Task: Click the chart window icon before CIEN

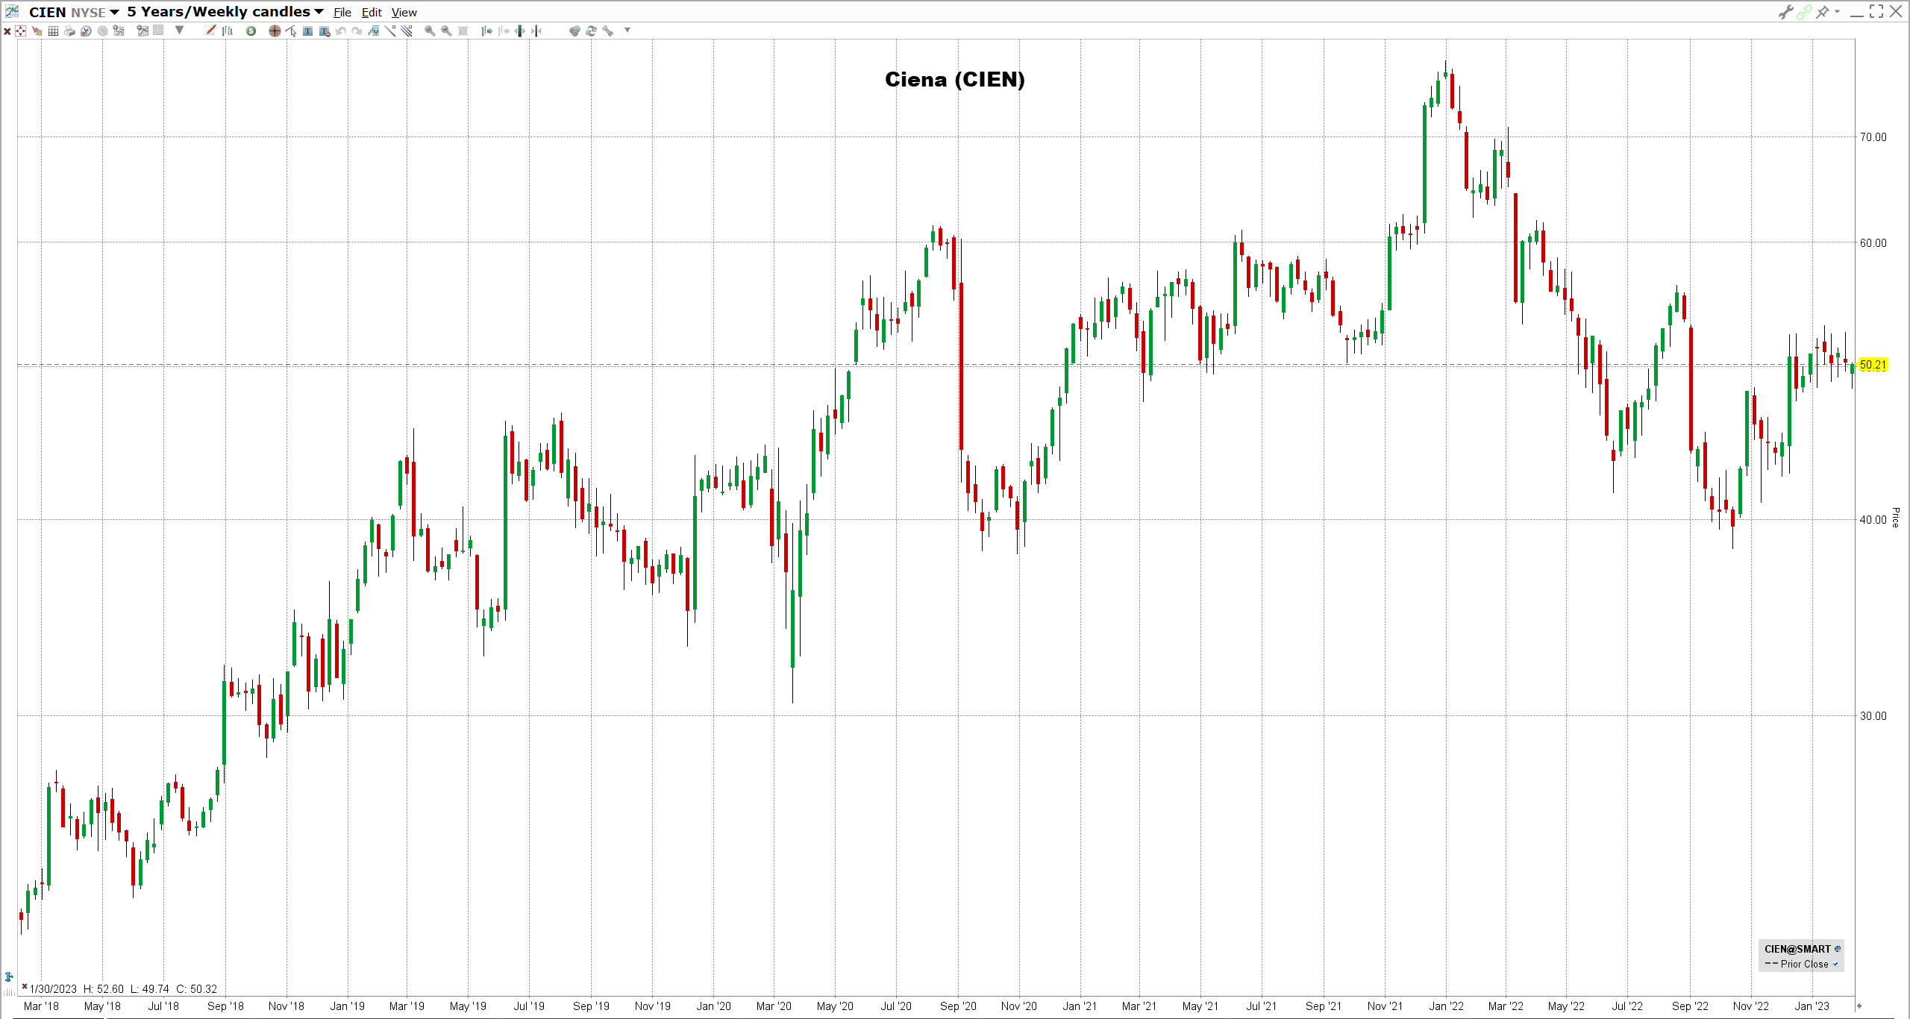Action: pos(12,11)
